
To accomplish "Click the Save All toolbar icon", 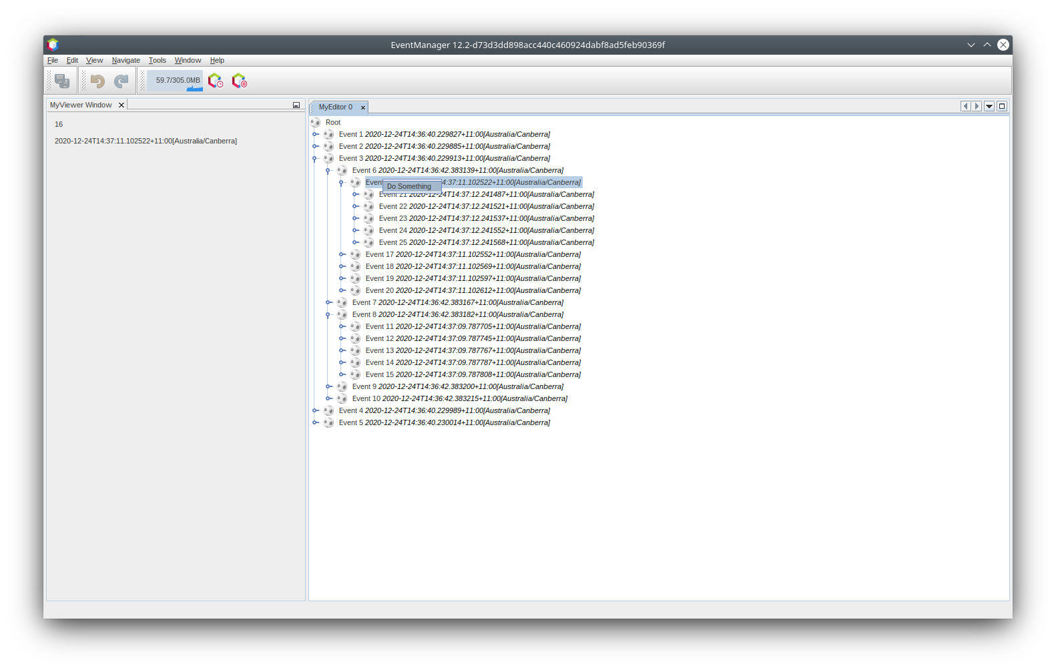I will pyautogui.click(x=62, y=81).
